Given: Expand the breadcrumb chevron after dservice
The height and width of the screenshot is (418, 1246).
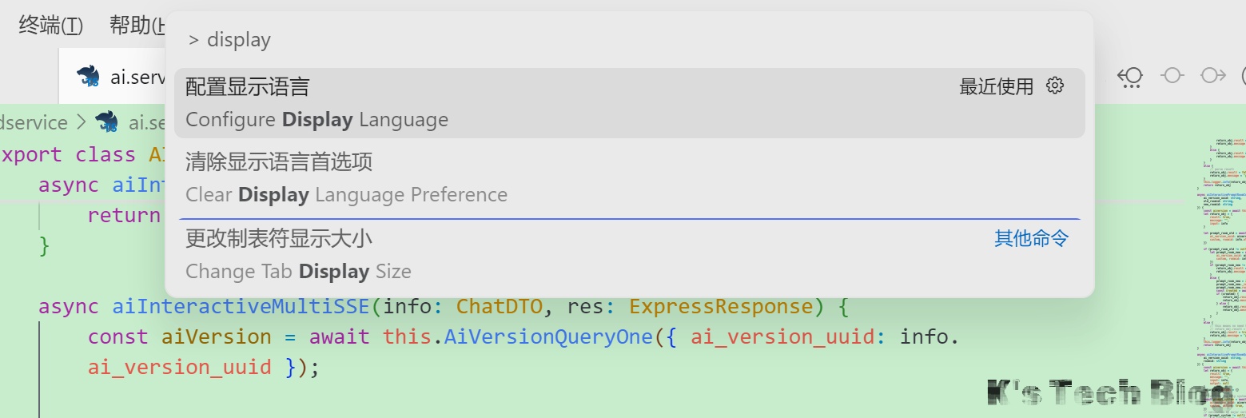Looking at the screenshot, I should [x=81, y=122].
